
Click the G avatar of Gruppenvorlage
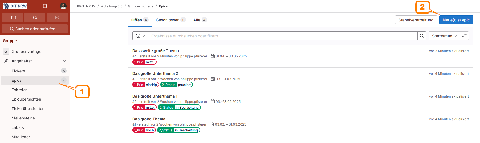pos(6,51)
